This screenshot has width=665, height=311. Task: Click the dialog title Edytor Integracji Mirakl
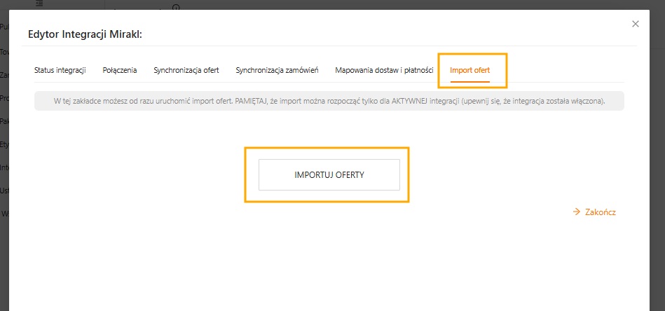85,34
